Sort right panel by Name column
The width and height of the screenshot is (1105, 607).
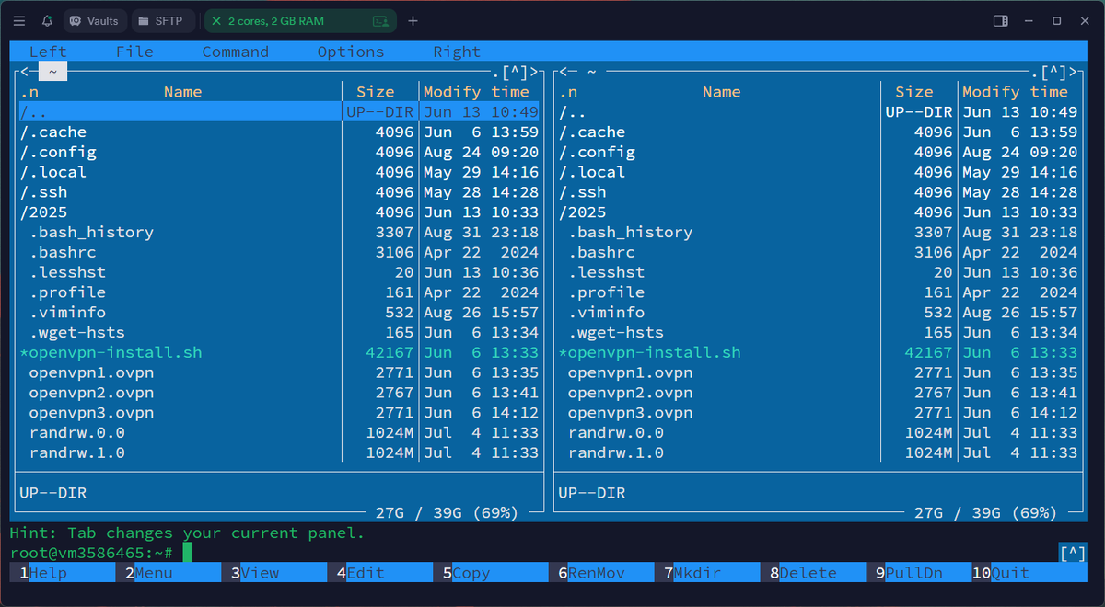tap(722, 92)
